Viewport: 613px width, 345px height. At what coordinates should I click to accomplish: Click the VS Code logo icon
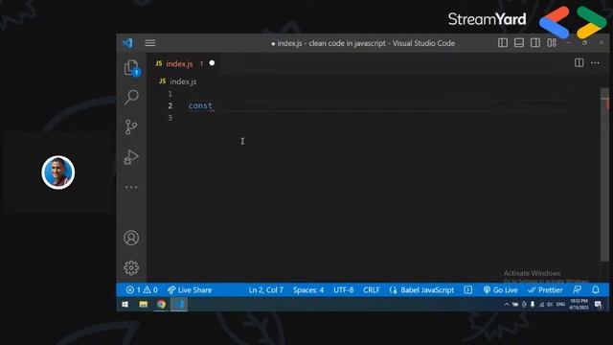point(127,43)
